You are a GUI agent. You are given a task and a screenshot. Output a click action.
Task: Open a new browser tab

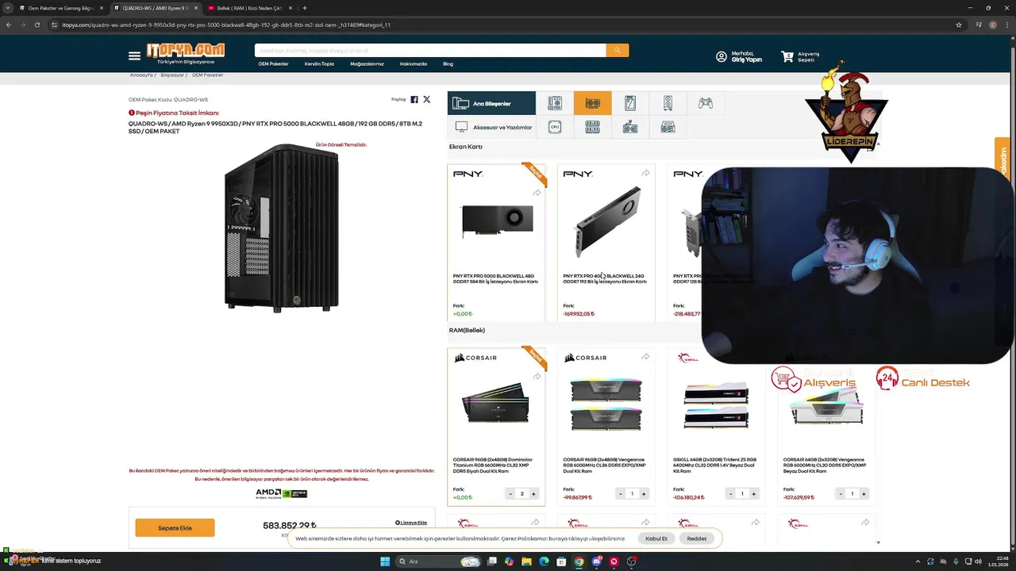[305, 8]
